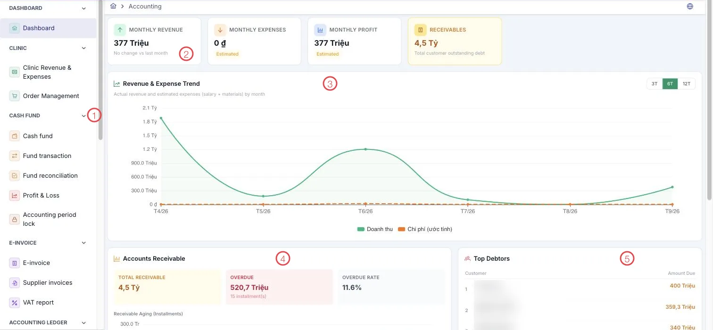Image resolution: width=713 pixels, height=330 pixels.
Task: Click the Supplier invoices icon
Action: pos(15,283)
